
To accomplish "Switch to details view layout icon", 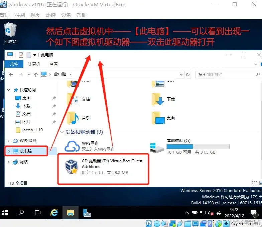I will click(x=254, y=183).
